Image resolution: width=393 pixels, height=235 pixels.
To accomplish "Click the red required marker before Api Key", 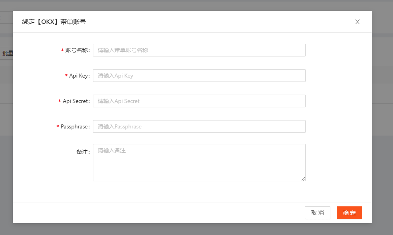I will click(66, 76).
